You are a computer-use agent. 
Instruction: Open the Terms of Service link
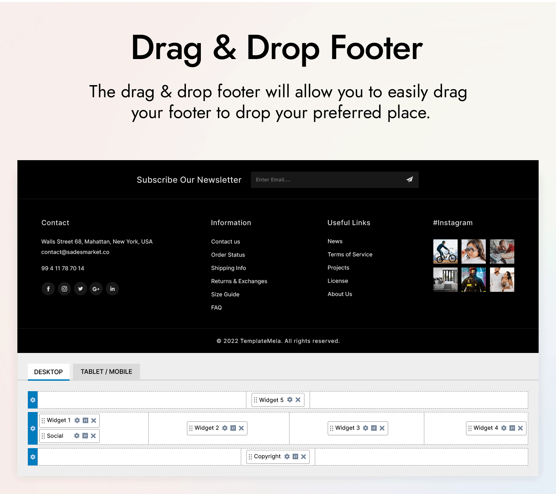point(350,254)
